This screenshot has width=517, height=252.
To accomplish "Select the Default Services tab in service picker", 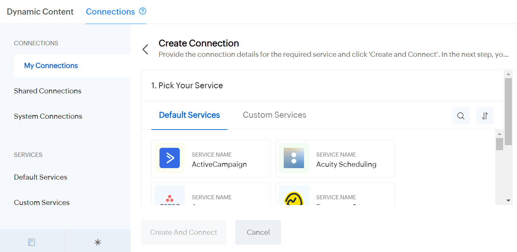I will click(190, 115).
